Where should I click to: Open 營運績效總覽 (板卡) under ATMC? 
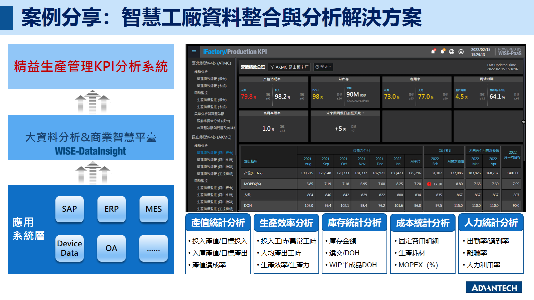tap(212, 79)
